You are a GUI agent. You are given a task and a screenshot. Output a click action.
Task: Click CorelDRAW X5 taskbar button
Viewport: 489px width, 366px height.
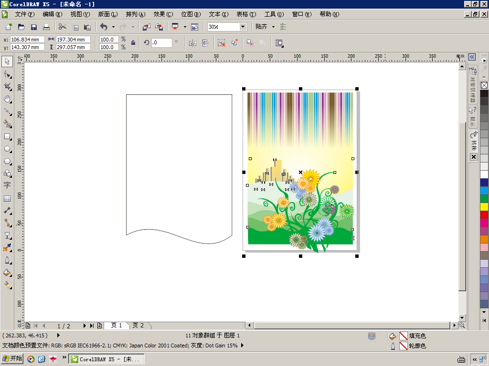106,359
